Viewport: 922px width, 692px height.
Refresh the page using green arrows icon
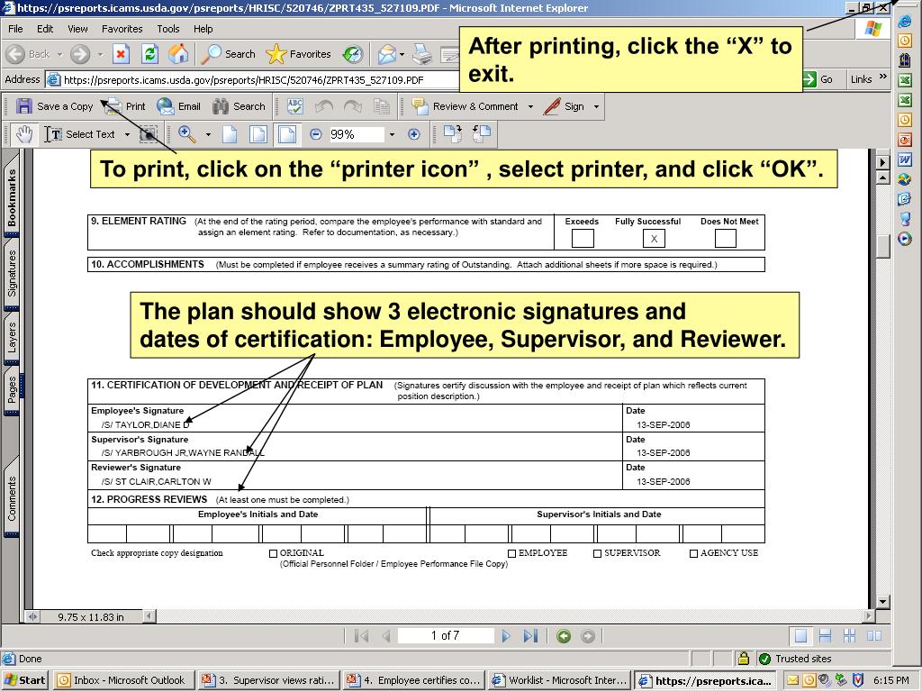tap(150, 54)
